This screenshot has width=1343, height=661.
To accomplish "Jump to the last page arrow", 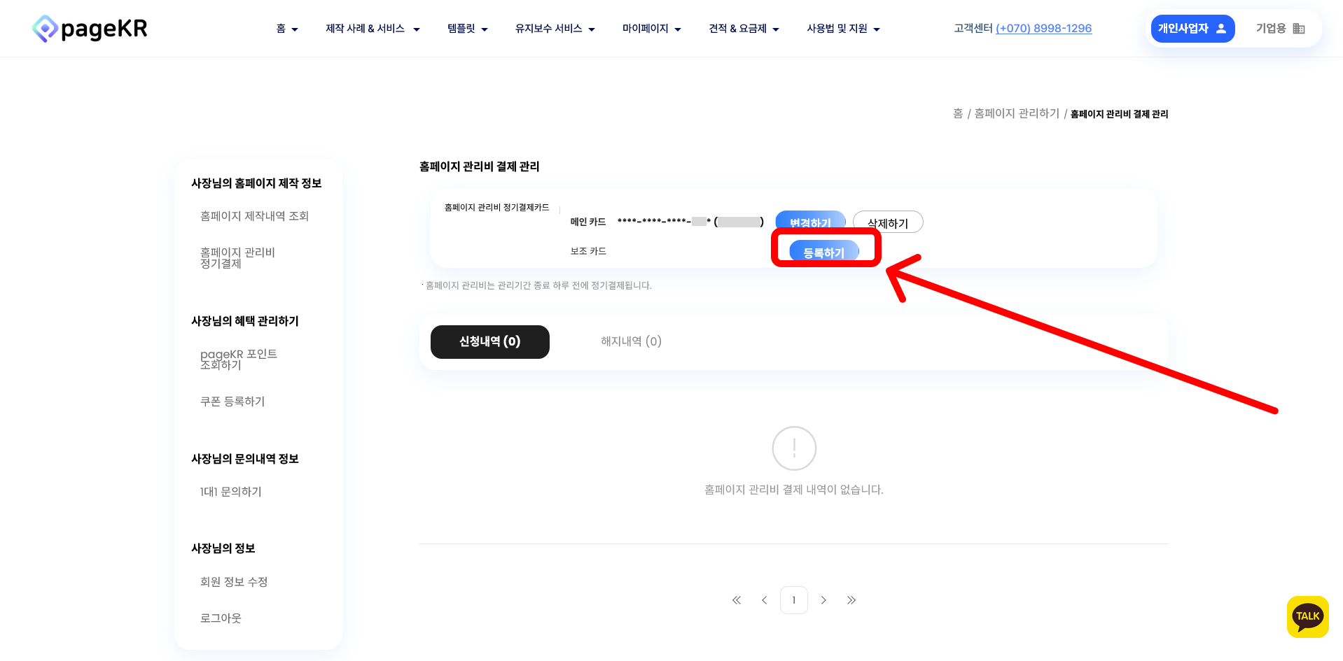I will 851,600.
